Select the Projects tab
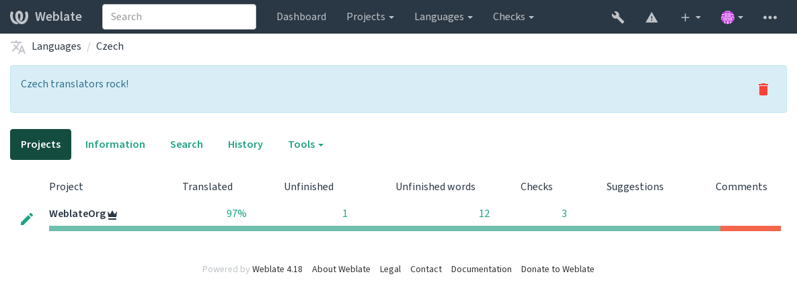This screenshot has width=797, height=295. pos(40,144)
